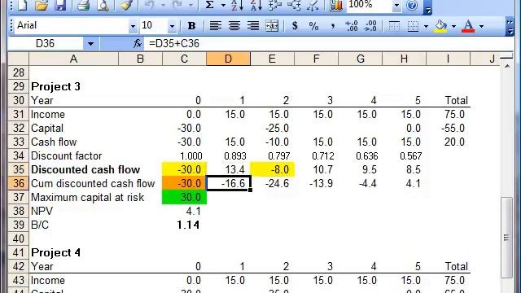
Task: Open Excel Help question mark
Action: pos(412,5)
